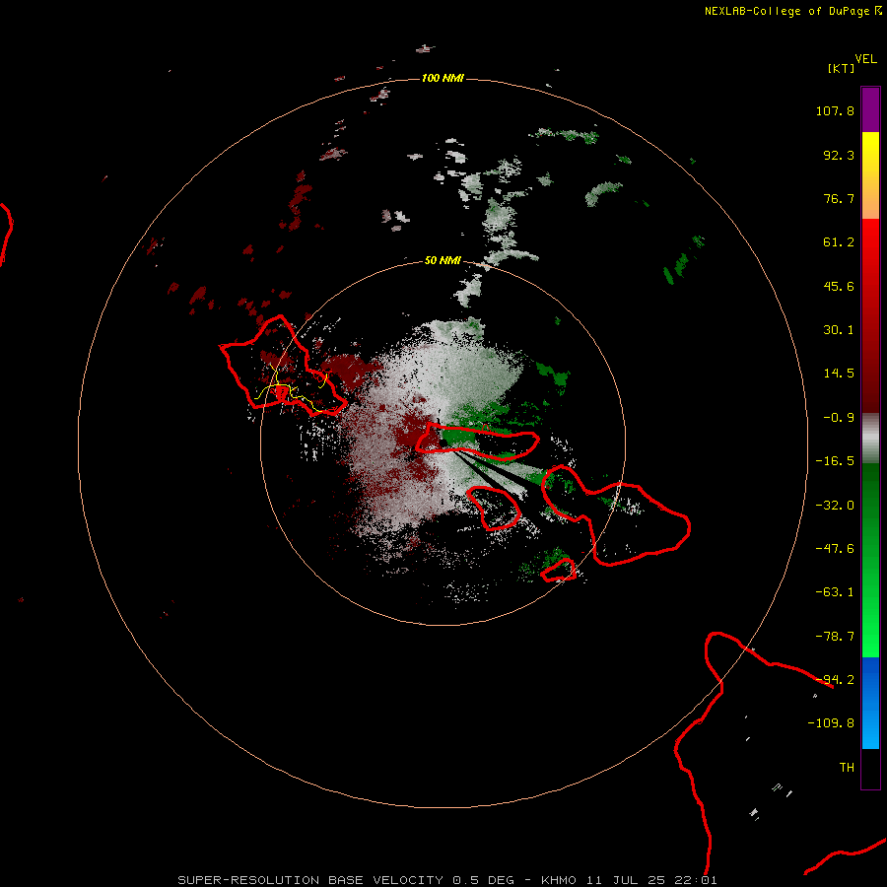Click the [KT] units label
The width and height of the screenshot is (887, 887).
point(841,68)
